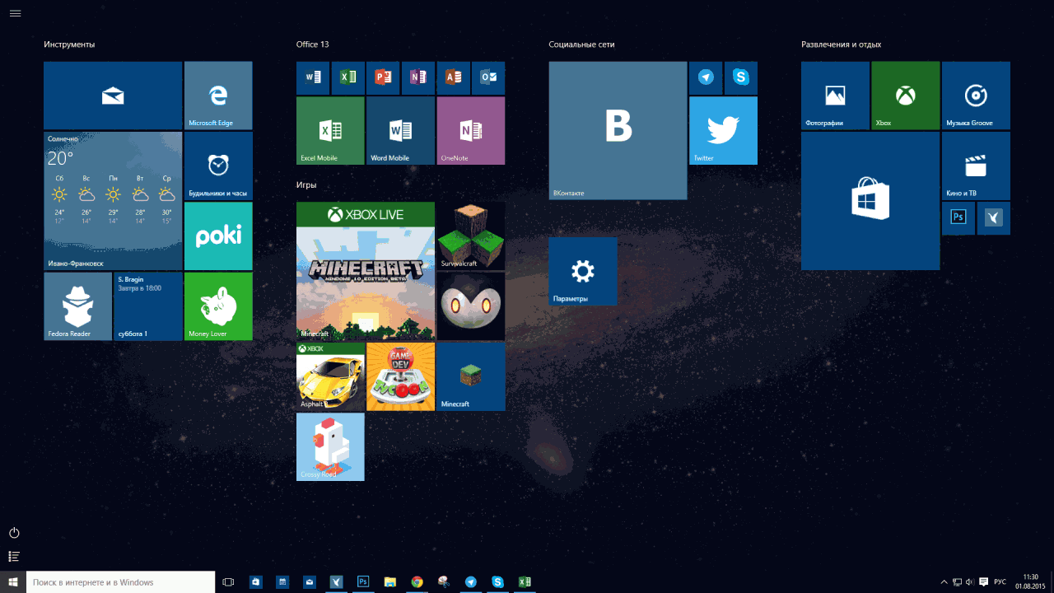This screenshot has height=593, width=1054.
Task: Open the Store icon on the taskbar
Action: tap(256, 581)
